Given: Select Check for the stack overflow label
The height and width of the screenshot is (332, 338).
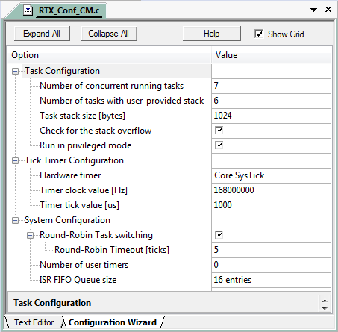Looking at the screenshot, I should click(96, 131).
